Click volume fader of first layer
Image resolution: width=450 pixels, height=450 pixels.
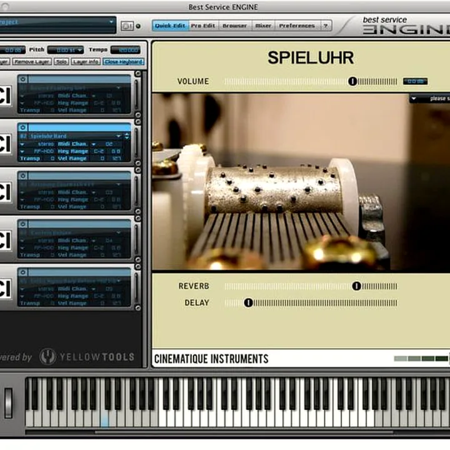pos(136,95)
